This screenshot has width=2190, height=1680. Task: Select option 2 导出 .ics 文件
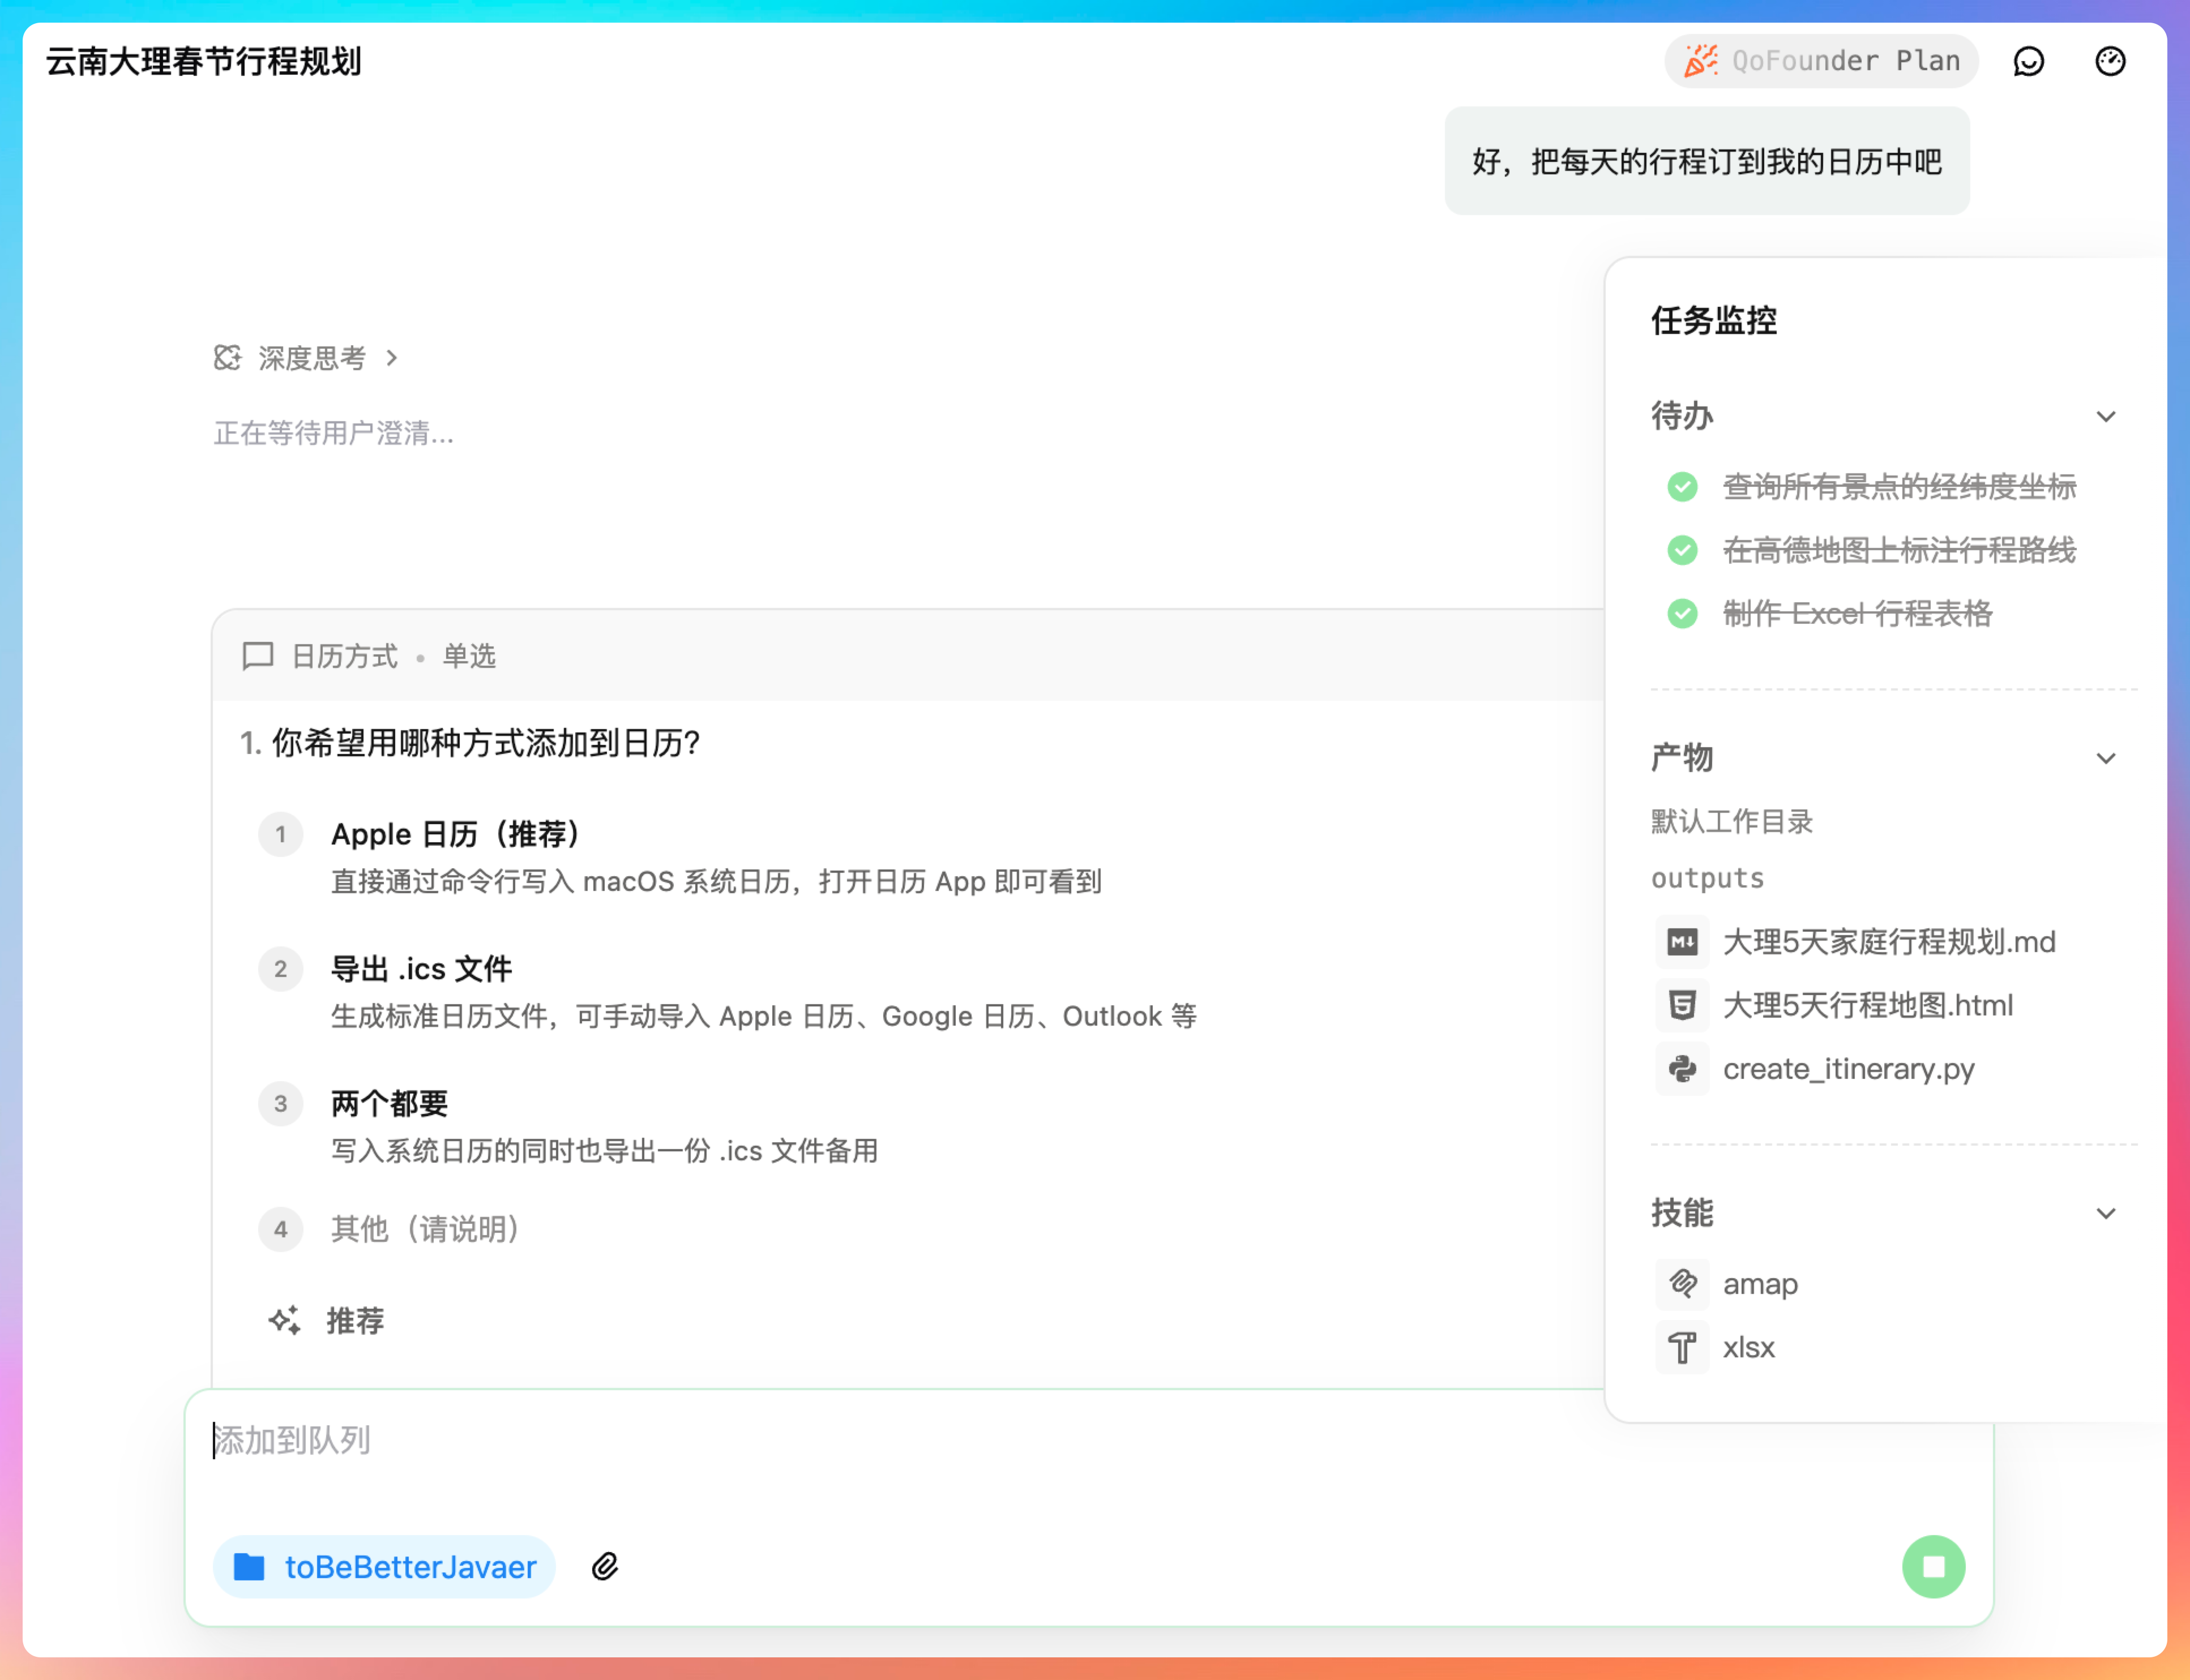(x=421, y=969)
